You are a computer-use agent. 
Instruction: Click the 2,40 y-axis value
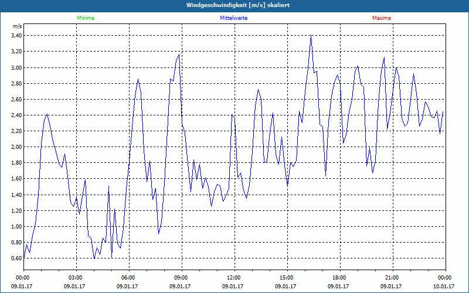(17, 115)
